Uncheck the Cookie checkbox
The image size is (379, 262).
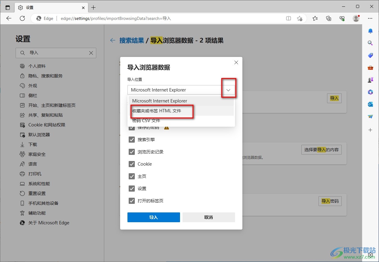132,164
